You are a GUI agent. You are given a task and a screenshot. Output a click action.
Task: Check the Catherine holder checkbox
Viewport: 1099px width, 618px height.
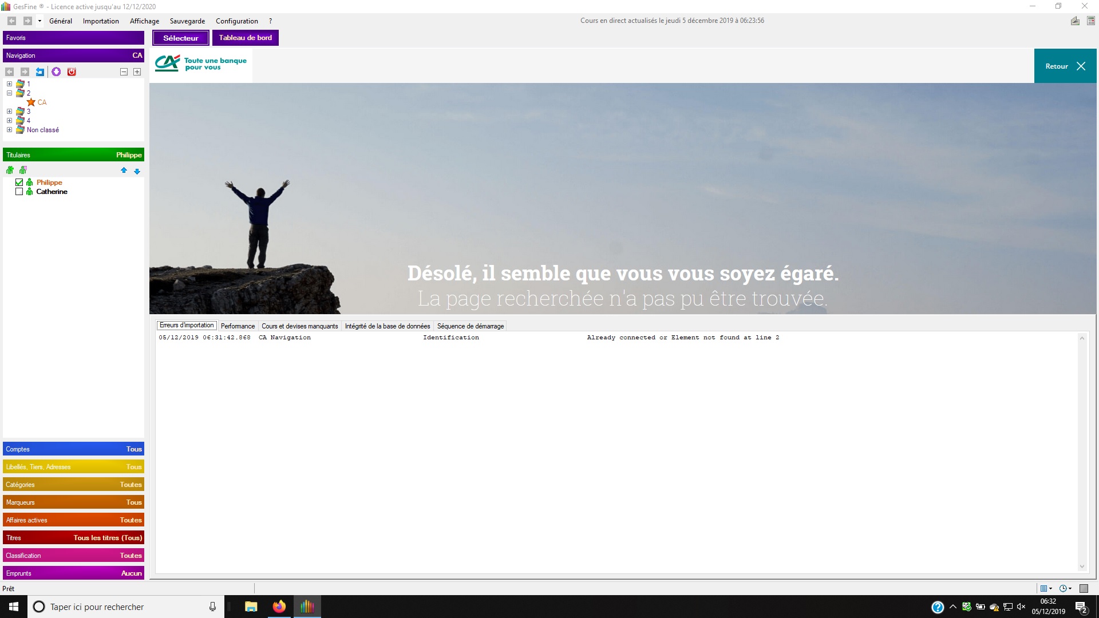19,192
